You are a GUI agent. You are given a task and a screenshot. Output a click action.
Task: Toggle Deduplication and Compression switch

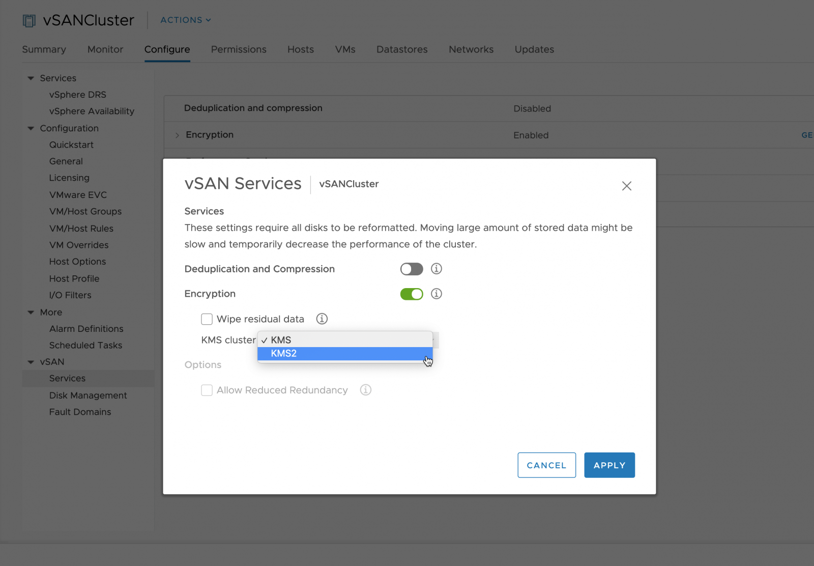point(412,269)
